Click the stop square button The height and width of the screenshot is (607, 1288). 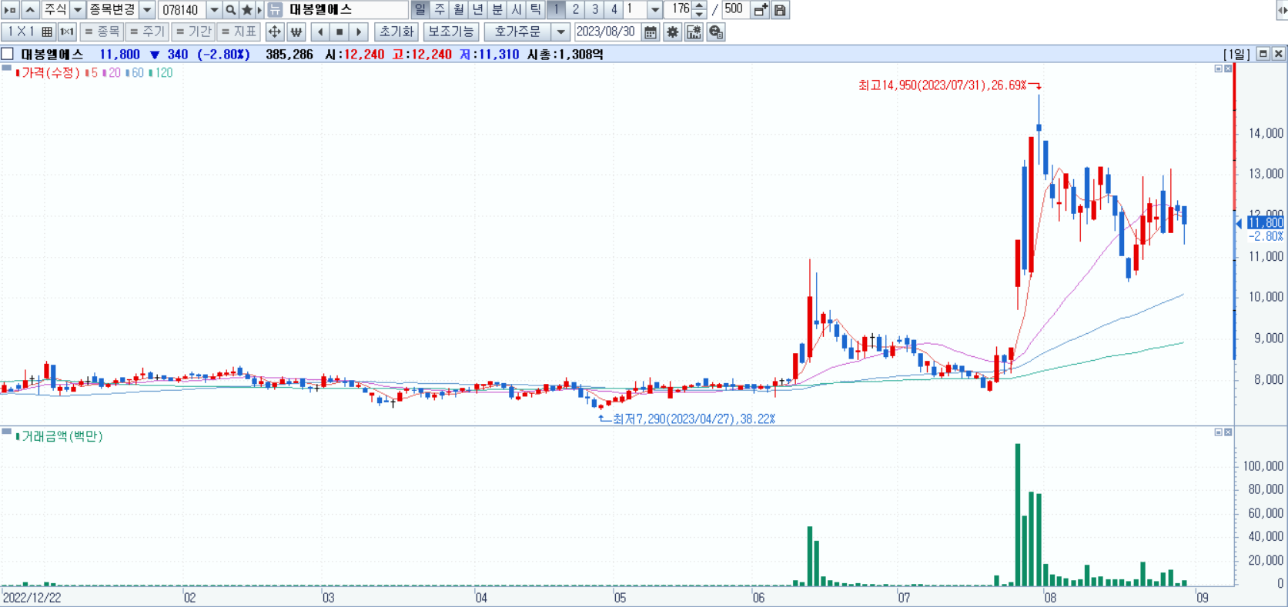point(340,32)
